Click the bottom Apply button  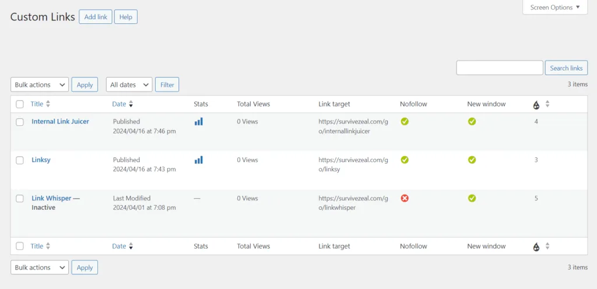pos(85,267)
